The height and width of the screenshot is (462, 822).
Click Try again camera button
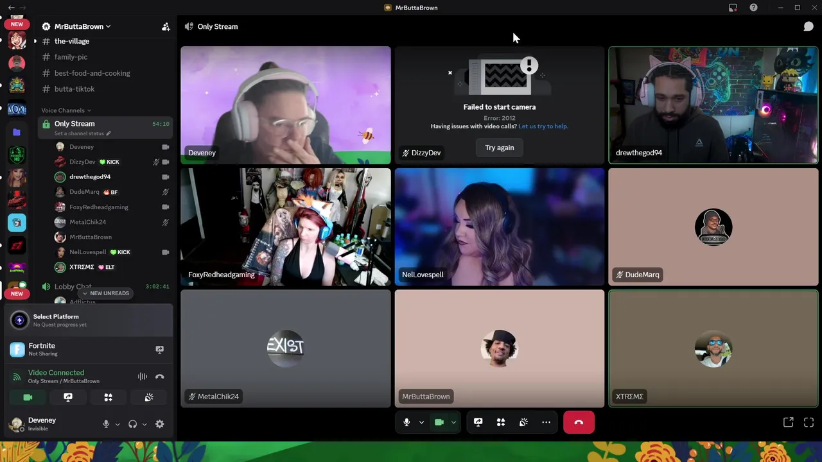click(x=499, y=148)
